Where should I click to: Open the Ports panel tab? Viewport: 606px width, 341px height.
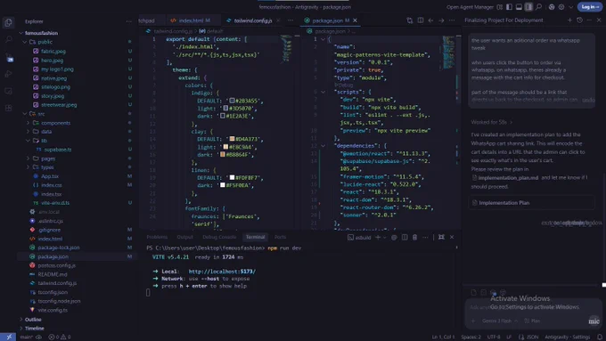pyautogui.click(x=280, y=237)
